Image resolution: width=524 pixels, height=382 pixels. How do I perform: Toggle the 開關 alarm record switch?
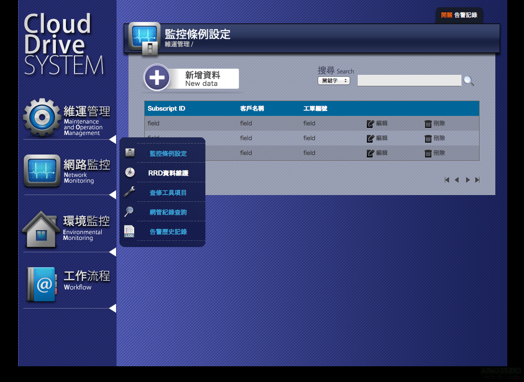(446, 15)
